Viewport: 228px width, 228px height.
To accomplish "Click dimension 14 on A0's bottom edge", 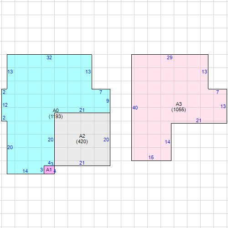I will [x=25, y=171].
